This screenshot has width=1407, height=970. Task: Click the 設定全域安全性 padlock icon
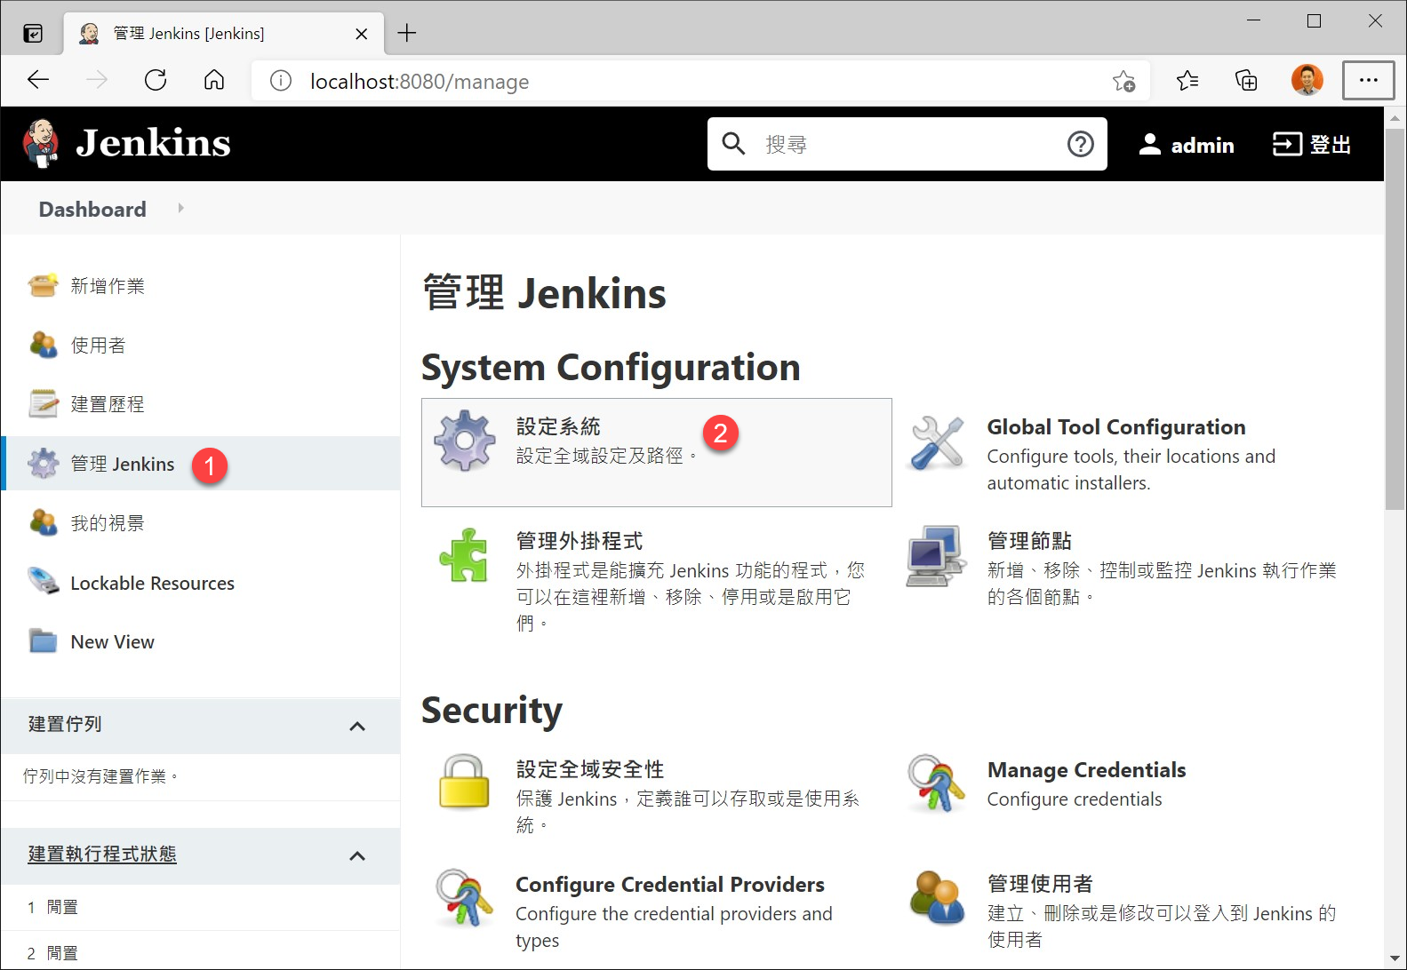[464, 782]
